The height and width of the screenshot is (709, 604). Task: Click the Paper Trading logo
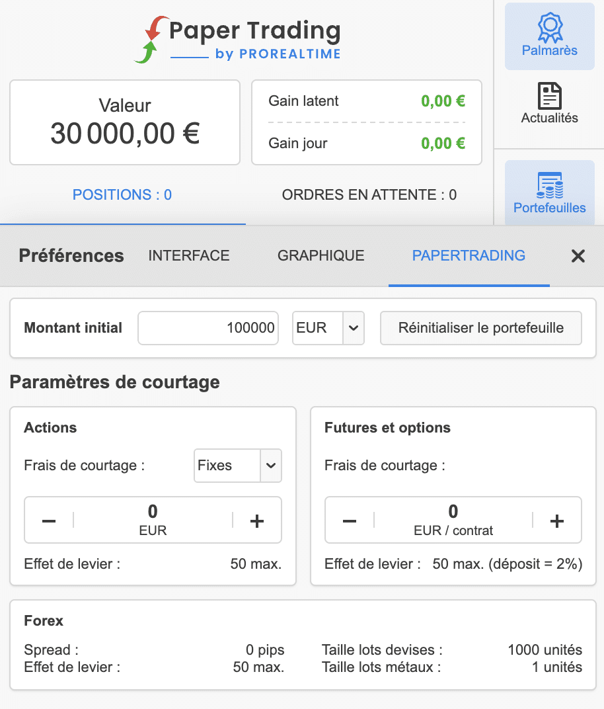[237, 40]
